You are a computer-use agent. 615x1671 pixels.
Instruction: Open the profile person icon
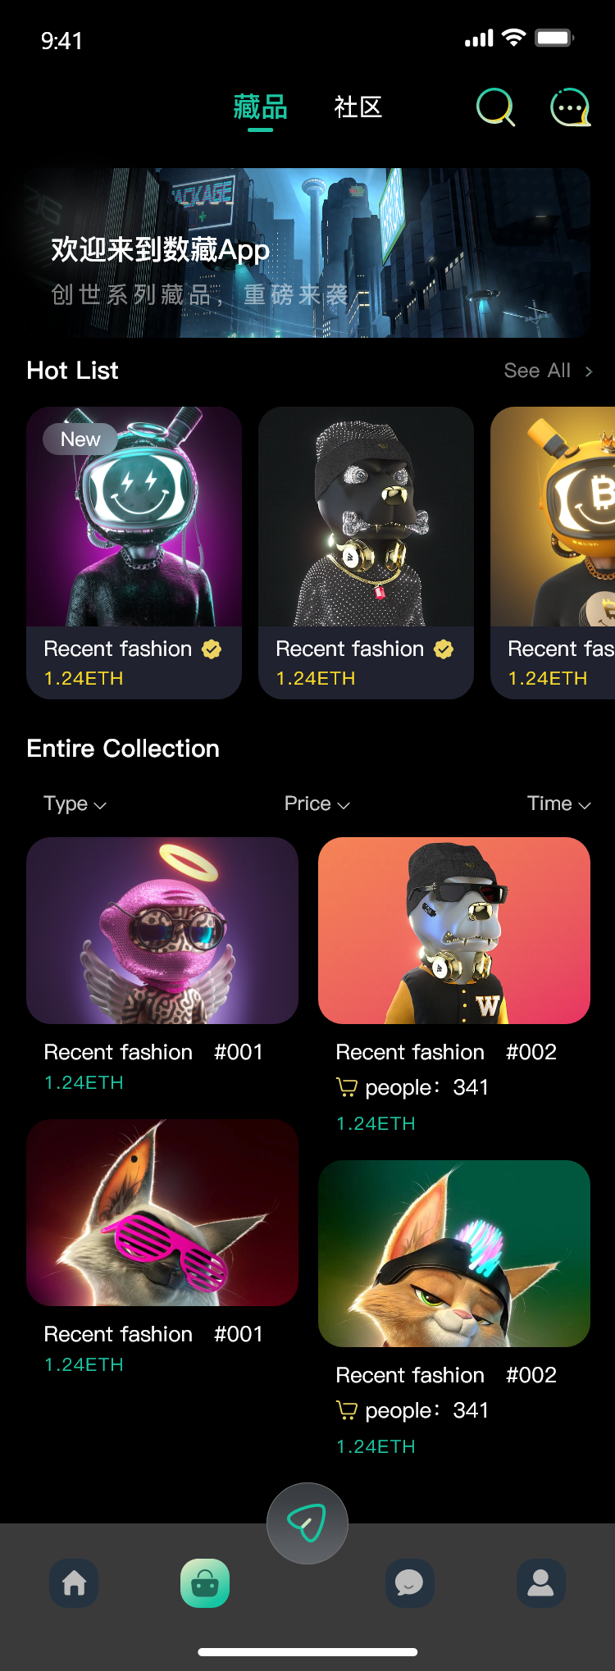coord(541,1582)
